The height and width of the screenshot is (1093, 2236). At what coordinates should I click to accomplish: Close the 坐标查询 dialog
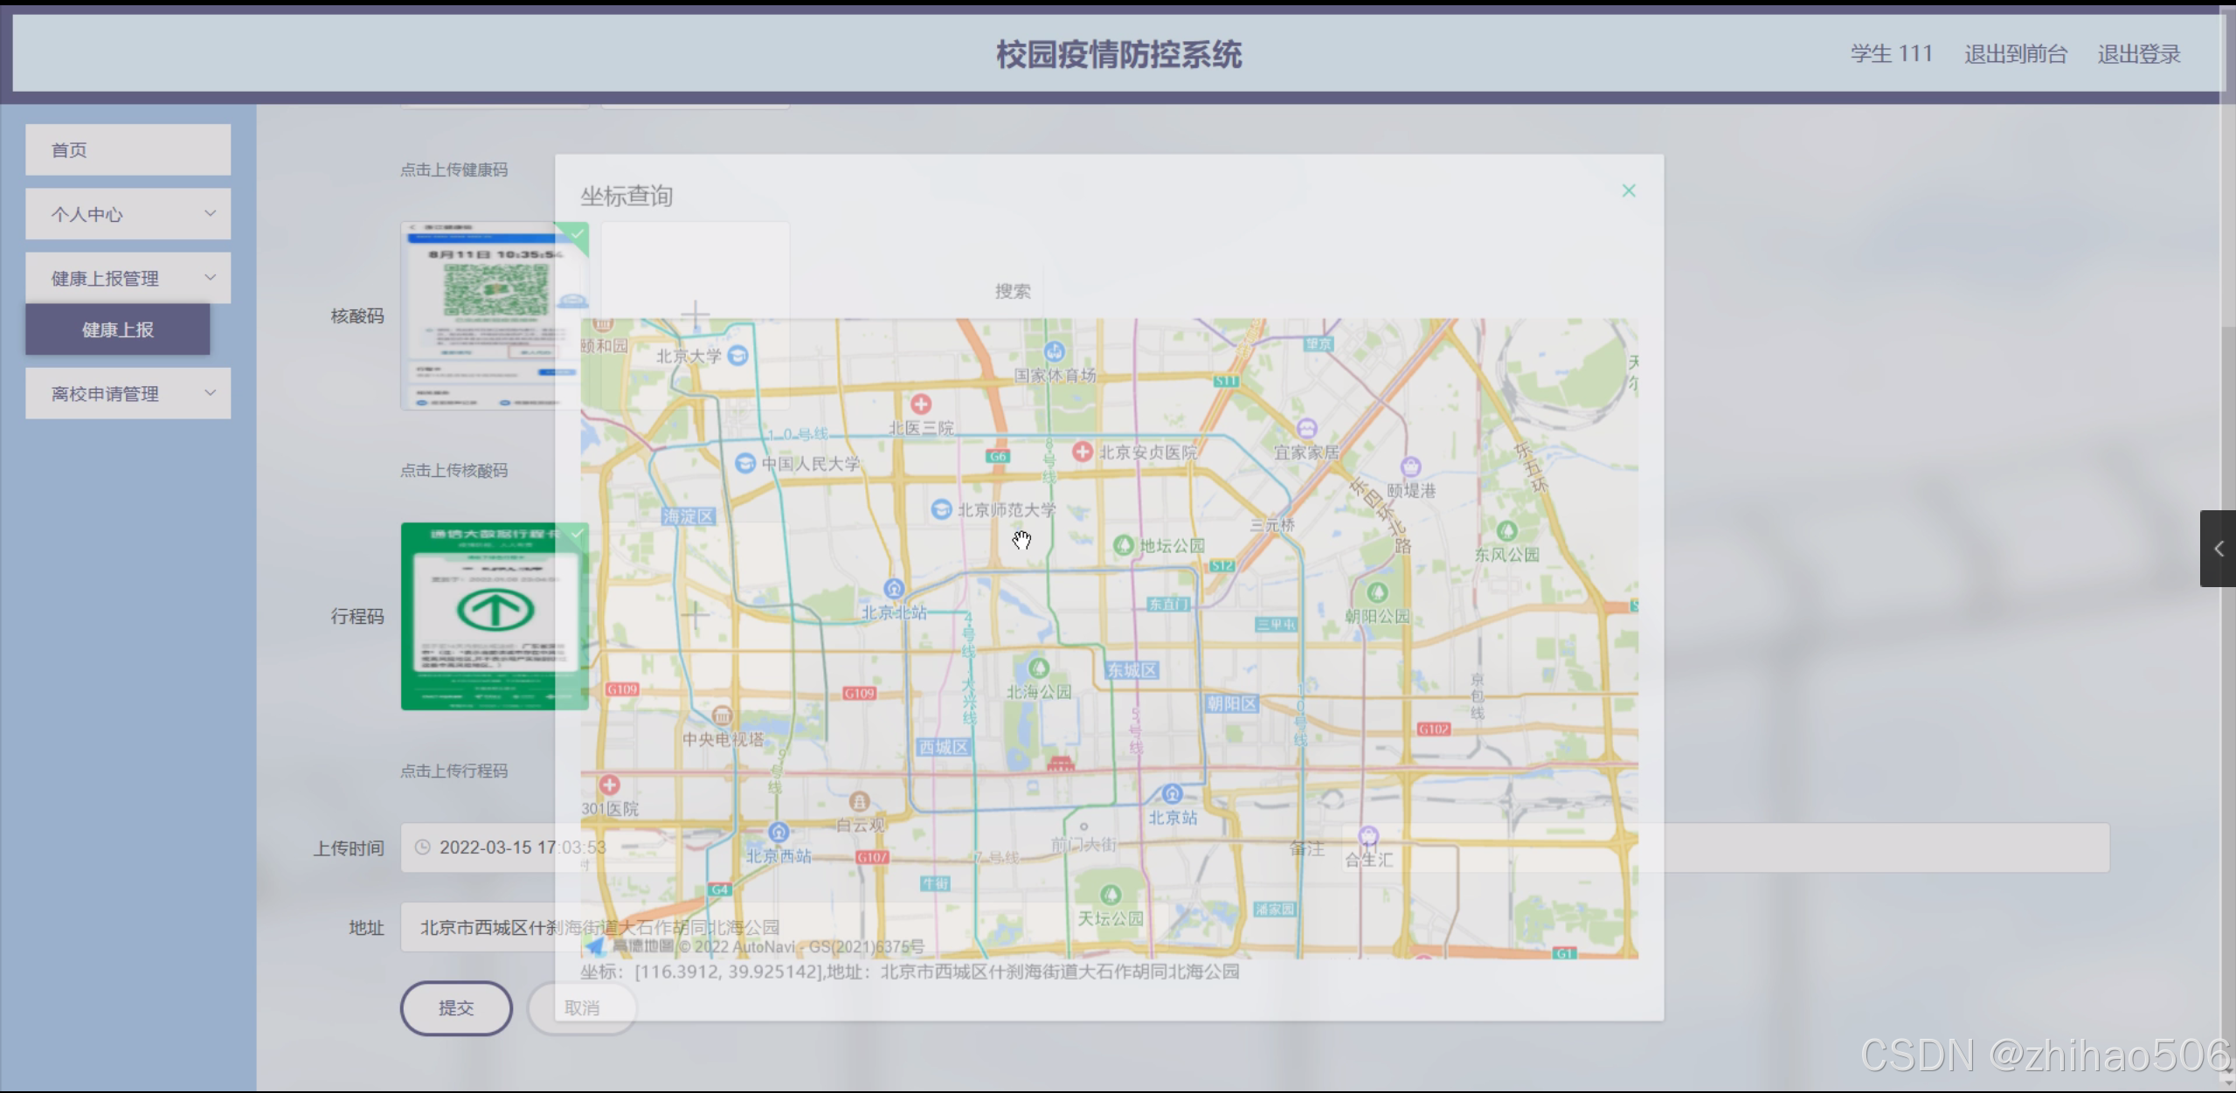pos(1628,190)
